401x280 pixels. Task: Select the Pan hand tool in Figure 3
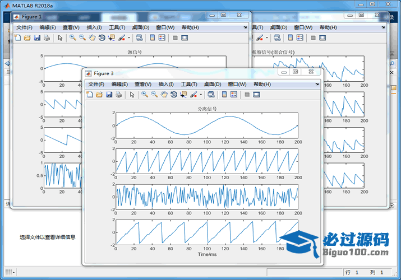(x=164, y=95)
